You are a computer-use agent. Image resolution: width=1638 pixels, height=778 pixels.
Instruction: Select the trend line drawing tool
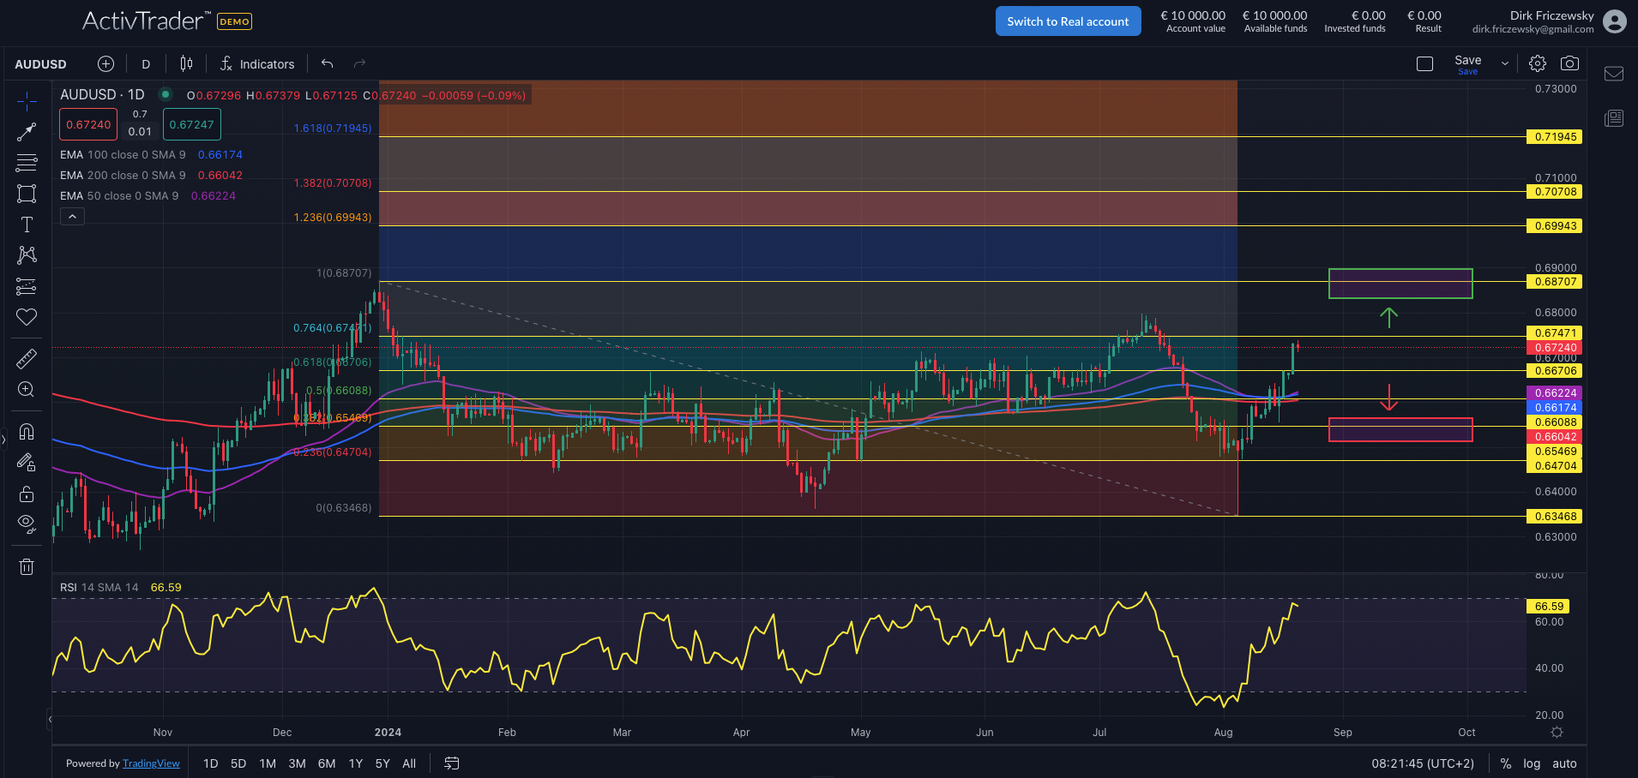click(x=27, y=131)
